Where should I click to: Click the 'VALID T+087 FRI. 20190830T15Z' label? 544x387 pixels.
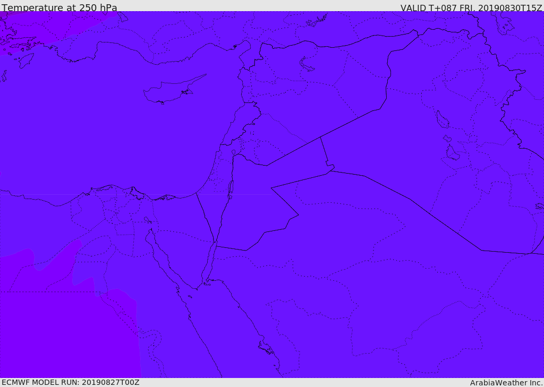pos(471,7)
